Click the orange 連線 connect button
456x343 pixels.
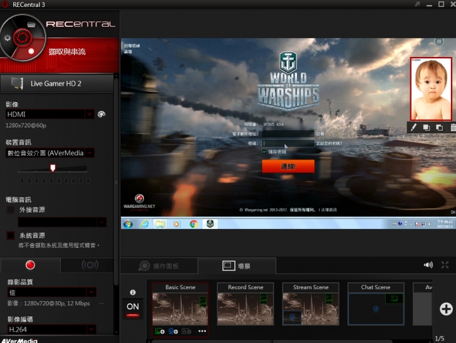tap(288, 166)
